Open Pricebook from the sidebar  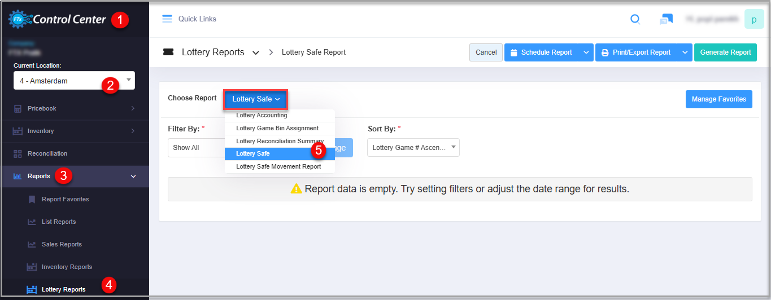click(x=42, y=108)
